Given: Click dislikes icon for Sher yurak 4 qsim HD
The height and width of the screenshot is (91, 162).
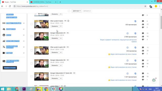Looking at the screenshot, I should pos(143,54).
